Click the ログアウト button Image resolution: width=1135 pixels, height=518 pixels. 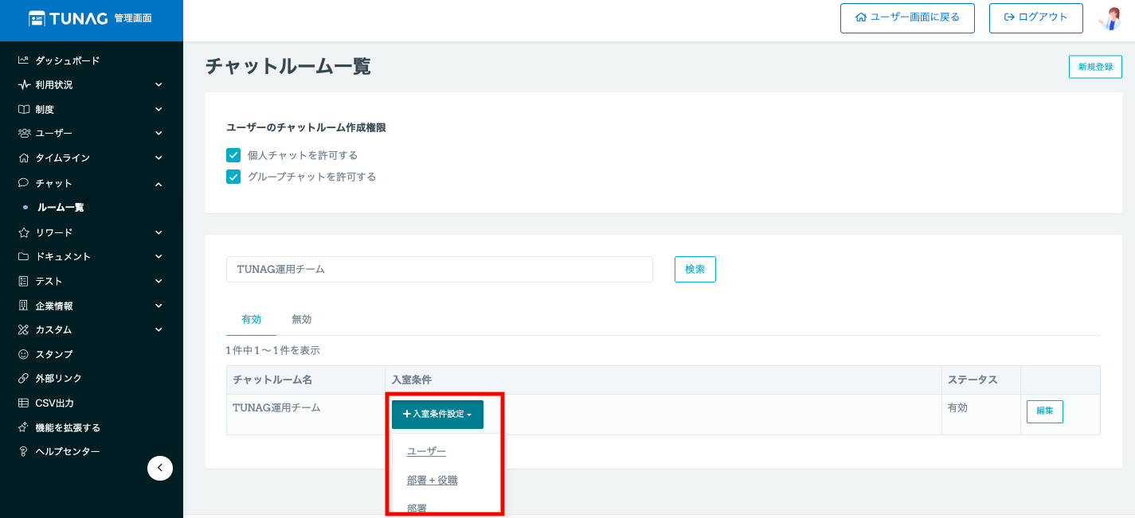(x=1035, y=18)
